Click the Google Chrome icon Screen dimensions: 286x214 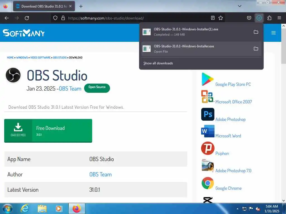(208, 183)
